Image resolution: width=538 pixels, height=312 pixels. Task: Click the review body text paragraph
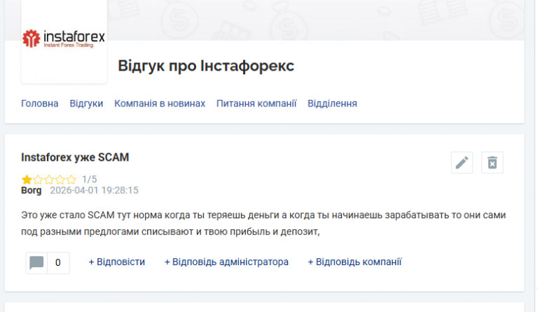(263, 223)
